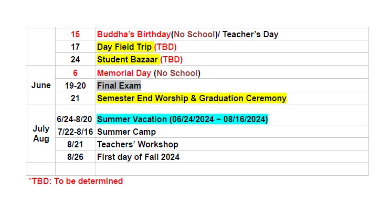Click the Teachers' Workshop entry
The image size is (390, 205).
coord(138,145)
